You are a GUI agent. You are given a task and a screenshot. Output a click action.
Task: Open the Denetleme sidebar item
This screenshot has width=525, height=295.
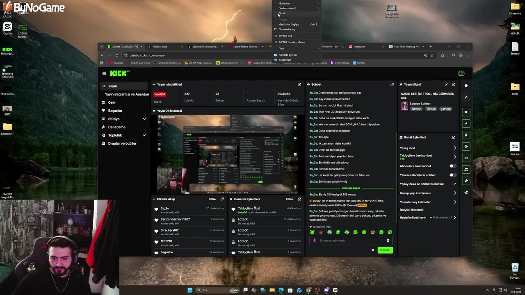125,127
